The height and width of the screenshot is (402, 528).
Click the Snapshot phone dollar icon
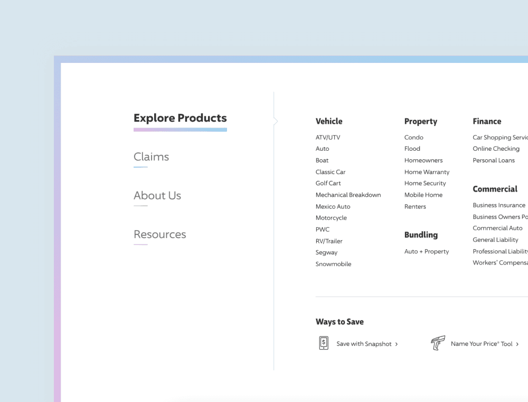pyautogui.click(x=324, y=343)
